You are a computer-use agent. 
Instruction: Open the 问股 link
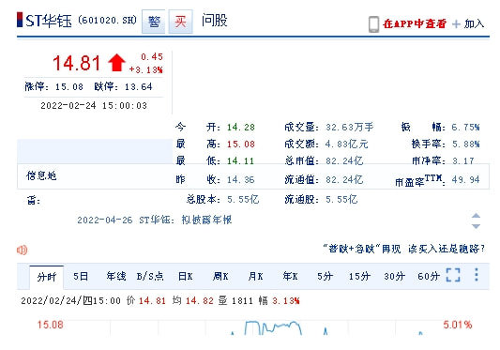[214, 21]
